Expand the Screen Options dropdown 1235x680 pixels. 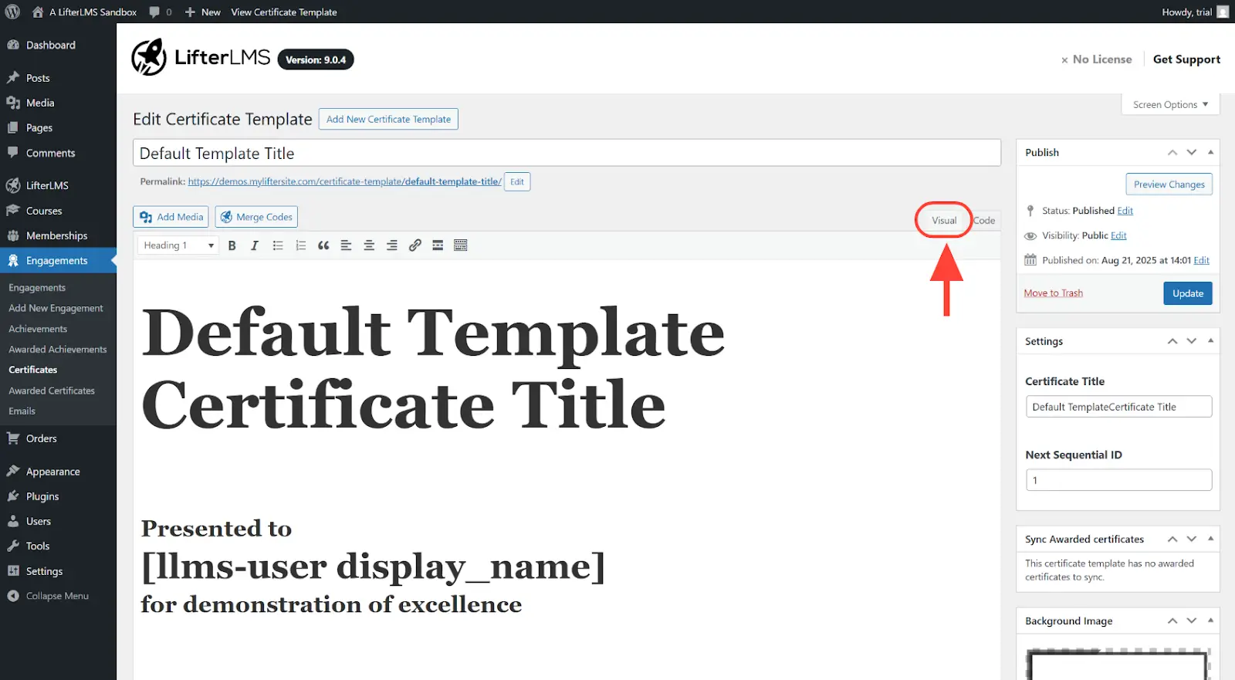[1170, 104]
